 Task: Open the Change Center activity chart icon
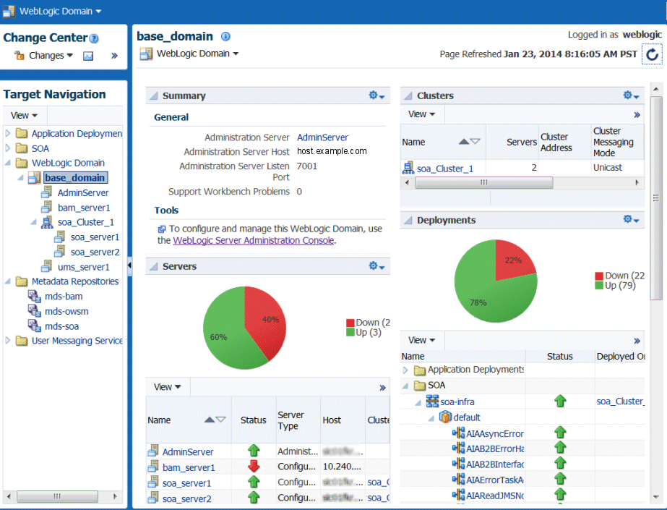click(x=88, y=56)
